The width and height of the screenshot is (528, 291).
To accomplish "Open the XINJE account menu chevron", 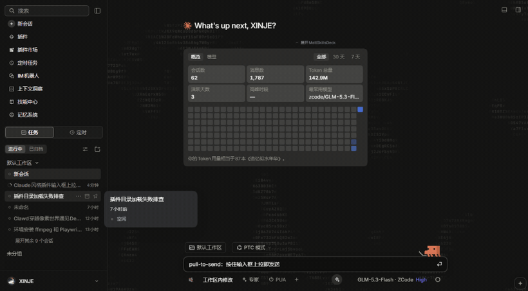I will [x=97, y=281].
